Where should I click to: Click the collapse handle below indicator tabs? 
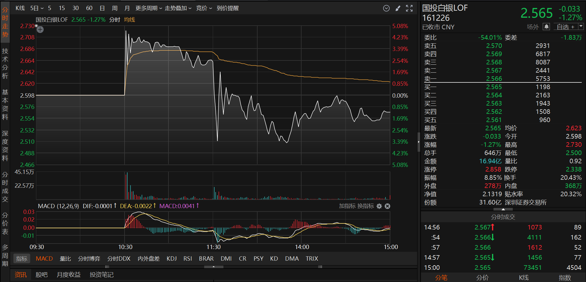(x=214, y=267)
